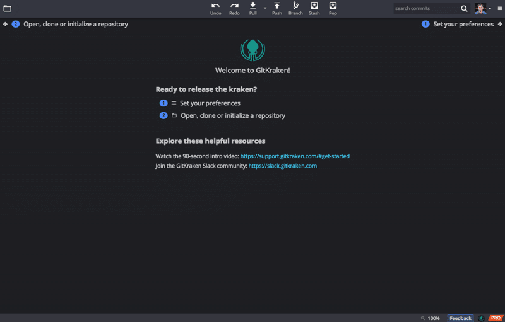Open the slack.gitkraken.com link
This screenshot has width=505, height=322.
tap(282, 166)
